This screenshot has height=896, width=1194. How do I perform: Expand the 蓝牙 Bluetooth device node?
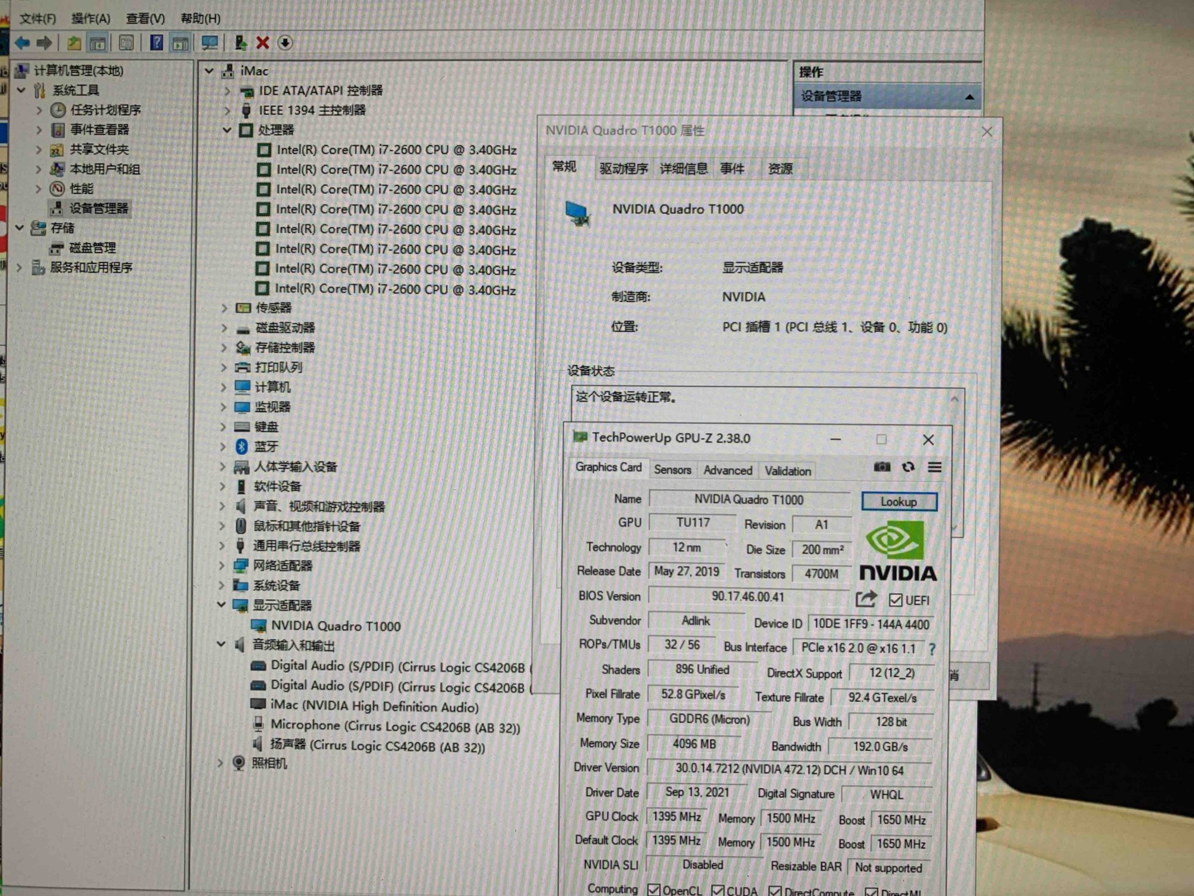pyautogui.click(x=223, y=447)
